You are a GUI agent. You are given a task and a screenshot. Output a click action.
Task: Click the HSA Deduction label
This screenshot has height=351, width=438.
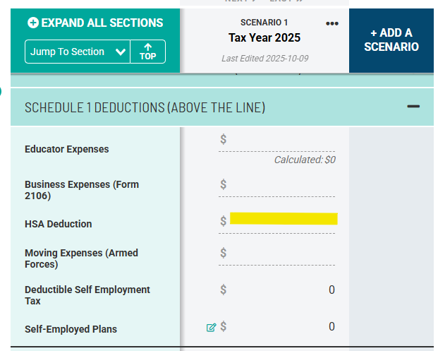coord(59,224)
